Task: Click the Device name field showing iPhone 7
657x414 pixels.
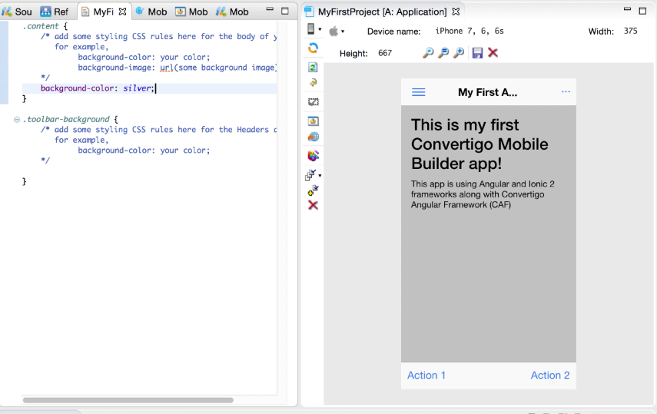Action: (x=470, y=31)
